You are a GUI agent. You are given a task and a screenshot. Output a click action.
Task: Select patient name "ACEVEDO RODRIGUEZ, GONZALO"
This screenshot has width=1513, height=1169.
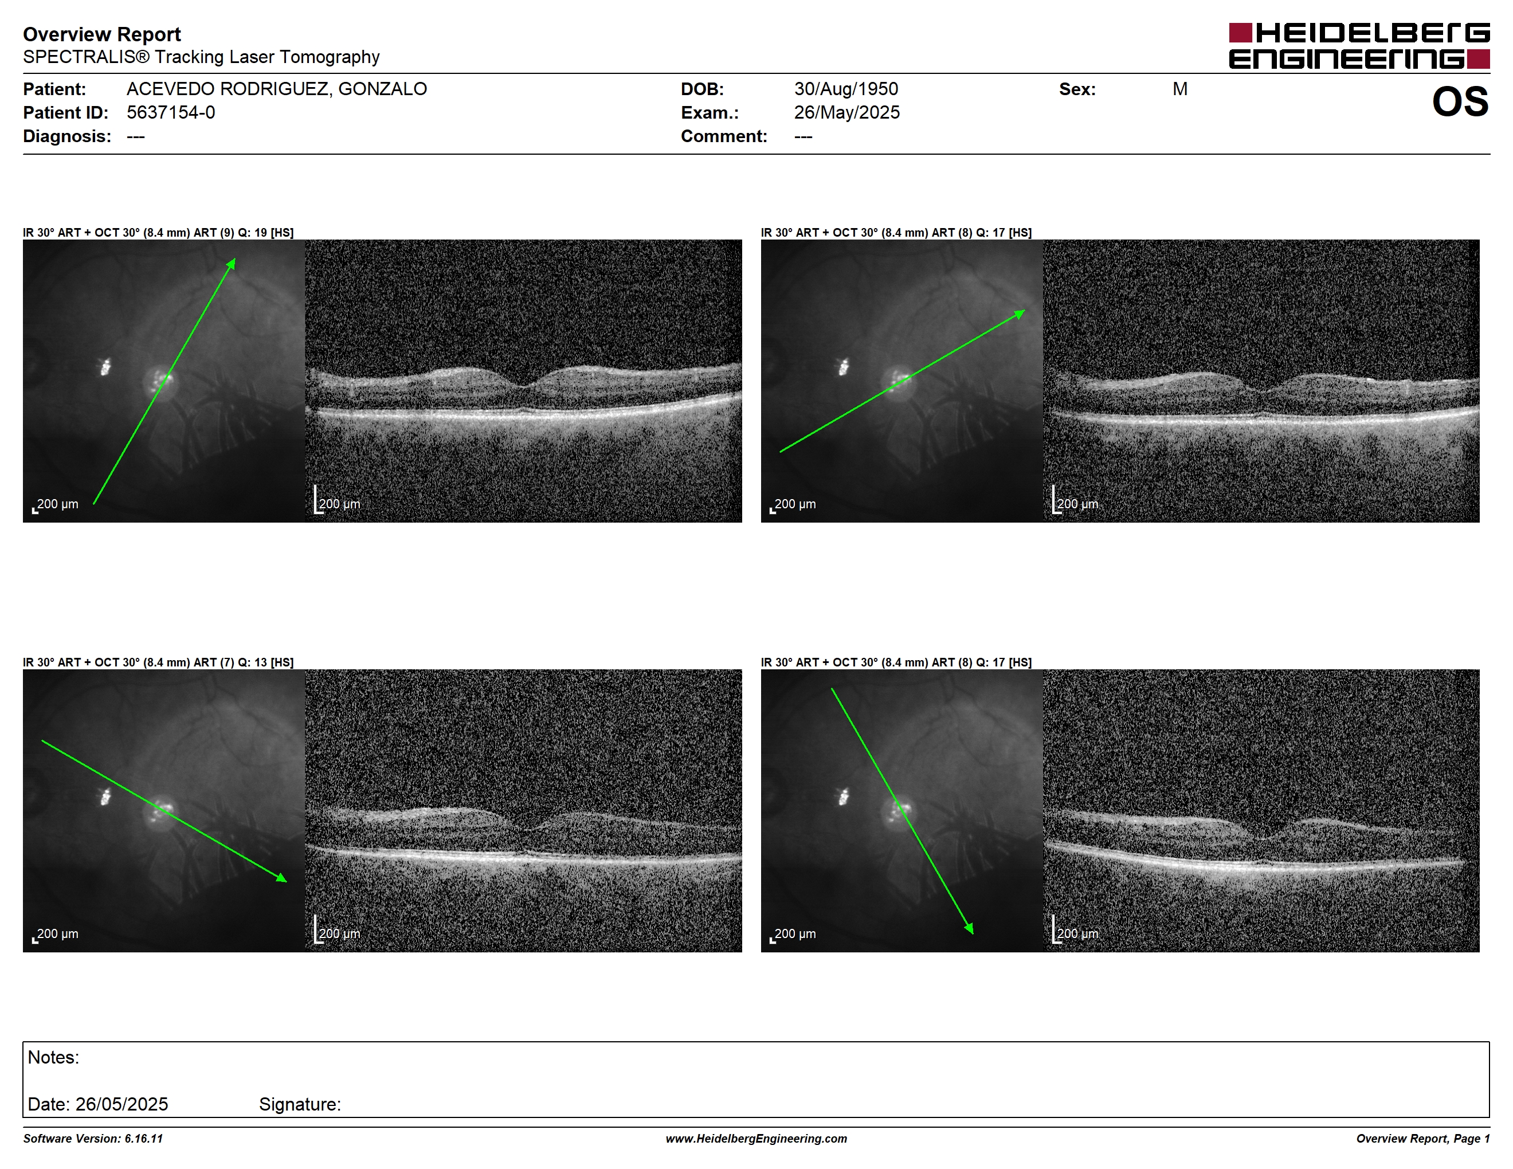point(276,89)
